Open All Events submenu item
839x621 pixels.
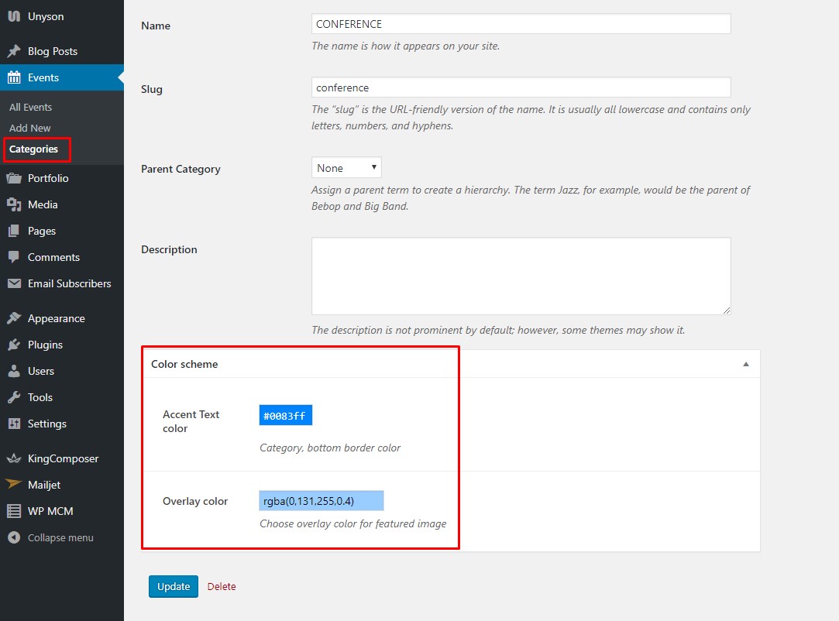[30, 107]
